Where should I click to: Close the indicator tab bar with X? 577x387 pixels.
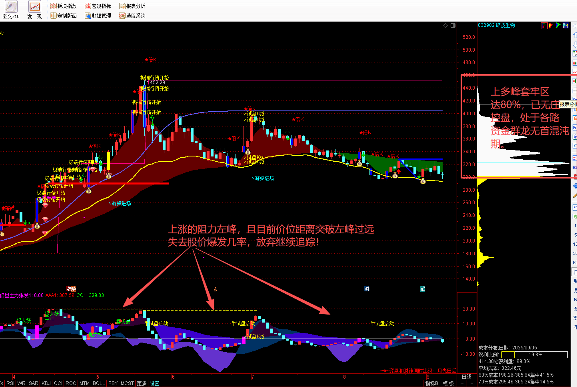[2, 383]
